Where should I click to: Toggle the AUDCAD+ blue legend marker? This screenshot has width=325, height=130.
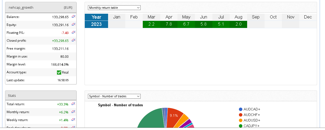[x=241, y=109]
